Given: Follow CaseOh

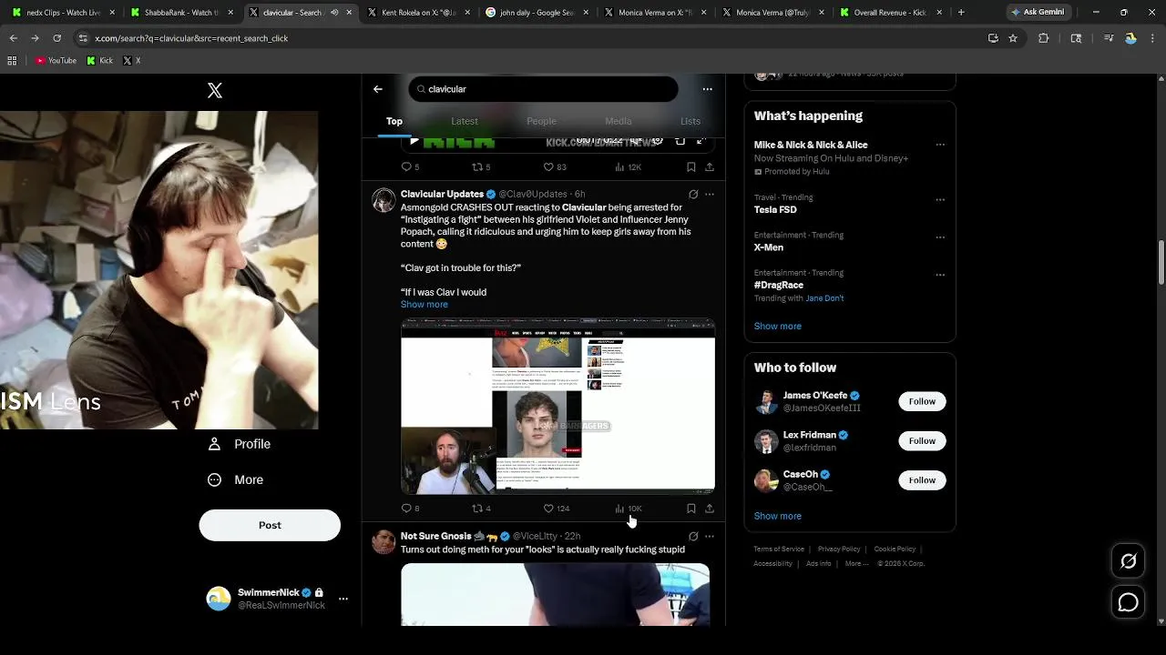Looking at the screenshot, I should 922,480.
